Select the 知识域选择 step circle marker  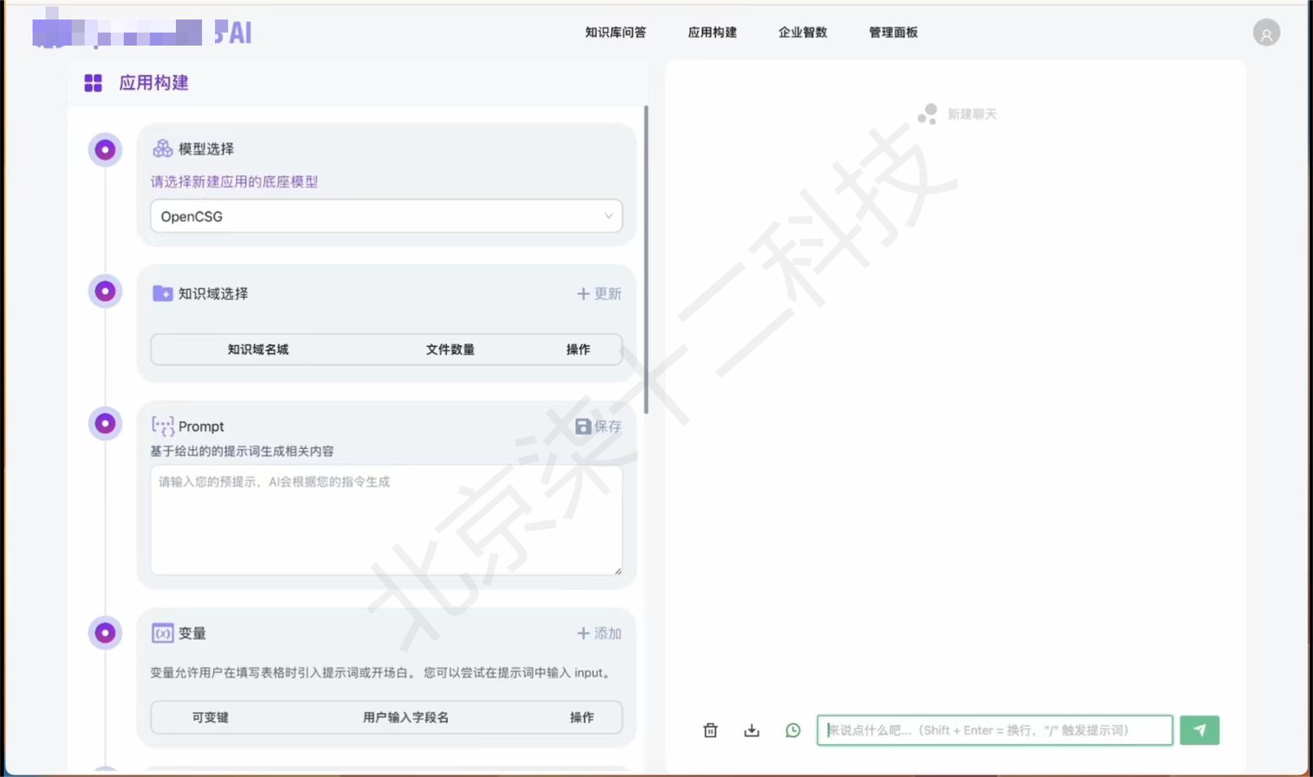coord(105,291)
